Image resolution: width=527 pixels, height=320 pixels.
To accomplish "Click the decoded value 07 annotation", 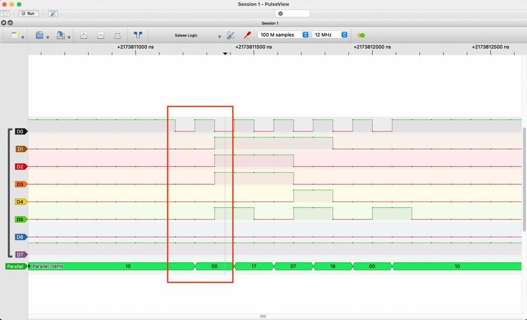I will point(293,266).
